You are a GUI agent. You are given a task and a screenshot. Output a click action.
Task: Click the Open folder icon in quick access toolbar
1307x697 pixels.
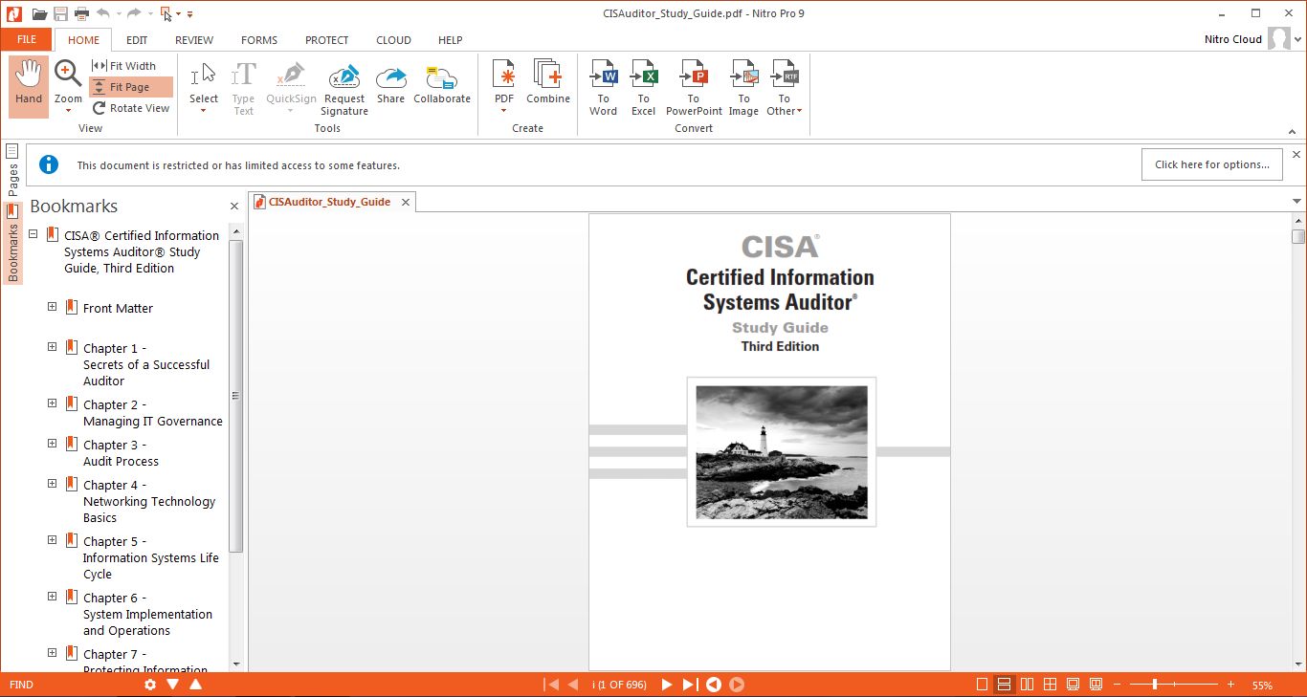[x=39, y=13]
